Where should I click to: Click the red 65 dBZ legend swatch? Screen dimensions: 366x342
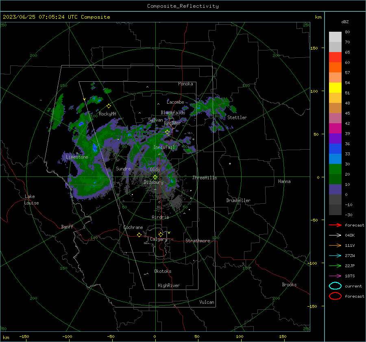click(x=335, y=57)
